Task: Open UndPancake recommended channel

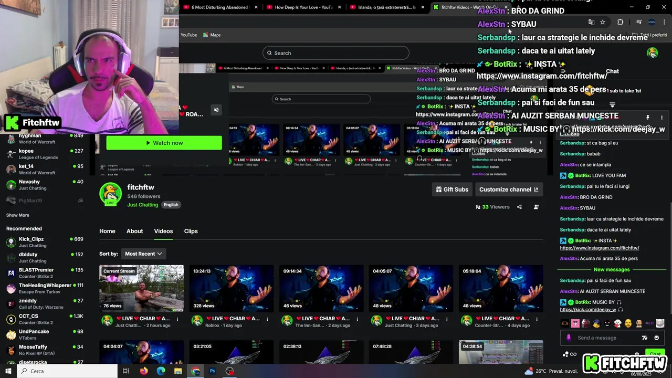Action: 45,334
